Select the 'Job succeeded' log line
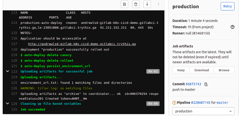The image size is (239, 116). (x=33, y=109)
